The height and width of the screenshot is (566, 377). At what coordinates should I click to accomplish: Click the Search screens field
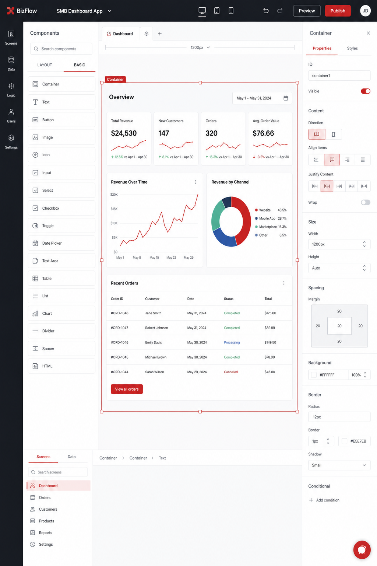pyautogui.click(x=58, y=472)
